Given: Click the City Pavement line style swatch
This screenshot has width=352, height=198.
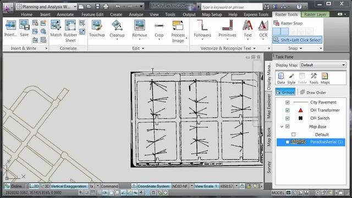Looking at the screenshot, I should click(x=300, y=102).
